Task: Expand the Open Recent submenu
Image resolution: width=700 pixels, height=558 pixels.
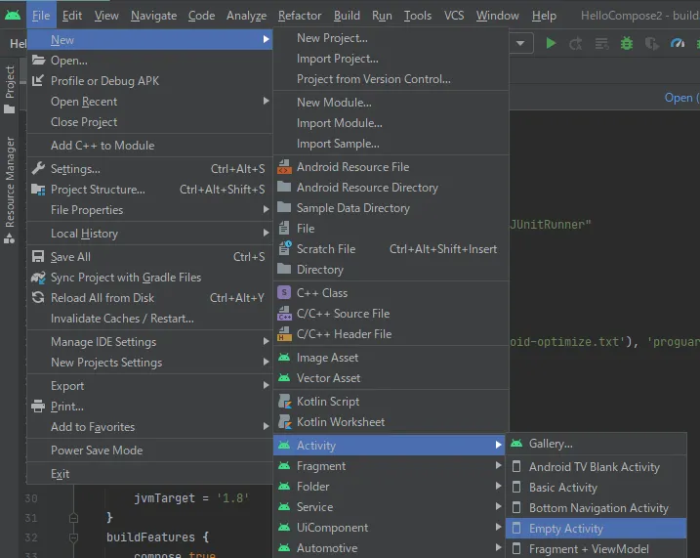Action: pyautogui.click(x=84, y=102)
